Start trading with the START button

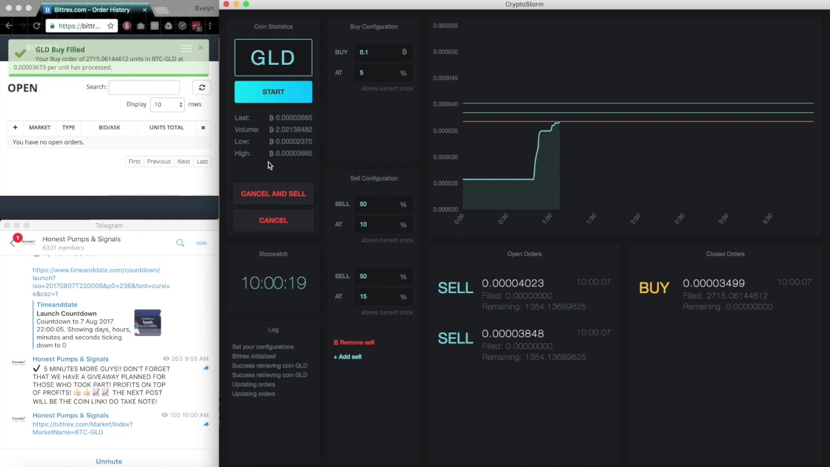point(273,92)
